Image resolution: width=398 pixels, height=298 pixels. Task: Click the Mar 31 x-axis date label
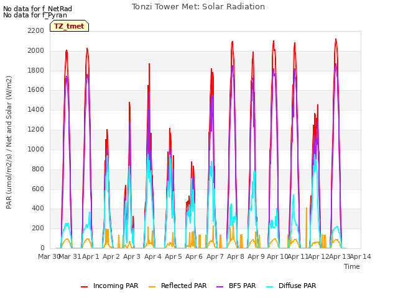[70, 256]
